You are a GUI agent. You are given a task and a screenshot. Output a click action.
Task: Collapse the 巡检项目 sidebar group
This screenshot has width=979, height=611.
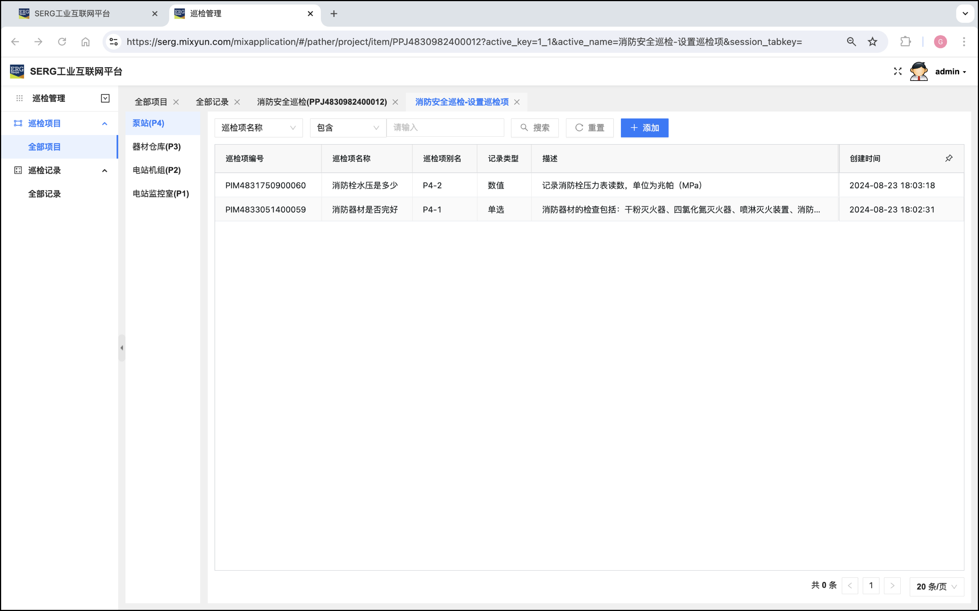pos(105,124)
